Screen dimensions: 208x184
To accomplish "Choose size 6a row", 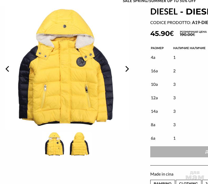I will click(179, 138).
